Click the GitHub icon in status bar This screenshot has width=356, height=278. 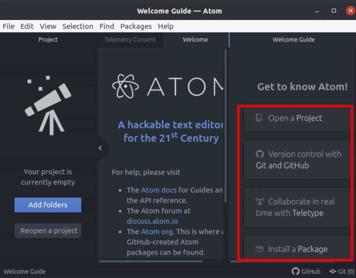[x=296, y=271]
